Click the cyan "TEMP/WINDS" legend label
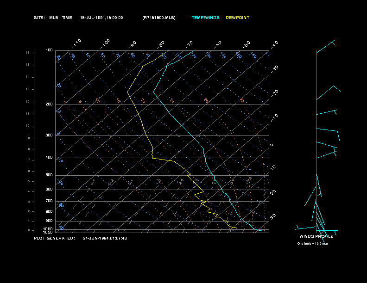The image size is (367, 283). [x=205, y=18]
